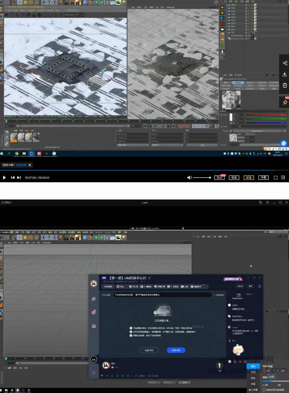Click the 点我反馈 feedback link
Image resolution: width=289 pixels, height=393 pixels.
pos(22,165)
